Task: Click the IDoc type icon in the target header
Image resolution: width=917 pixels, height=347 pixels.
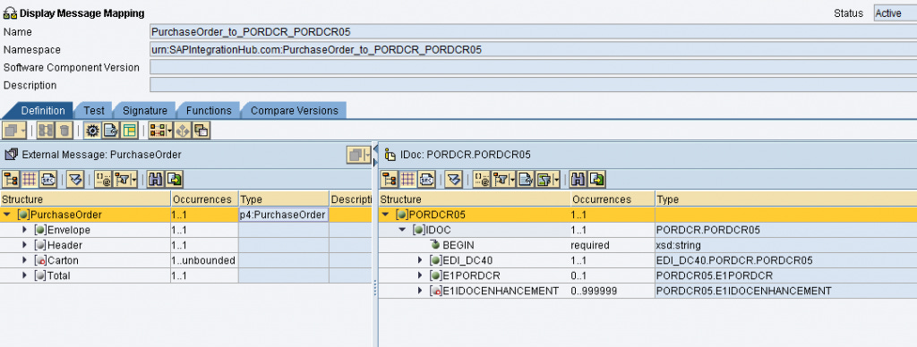Action: [x=390, y=154]
